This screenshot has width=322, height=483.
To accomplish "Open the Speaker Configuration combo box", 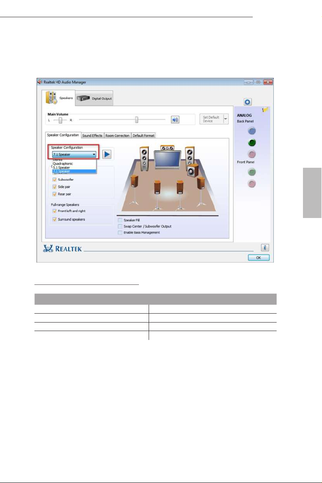I will click(74, 154).
